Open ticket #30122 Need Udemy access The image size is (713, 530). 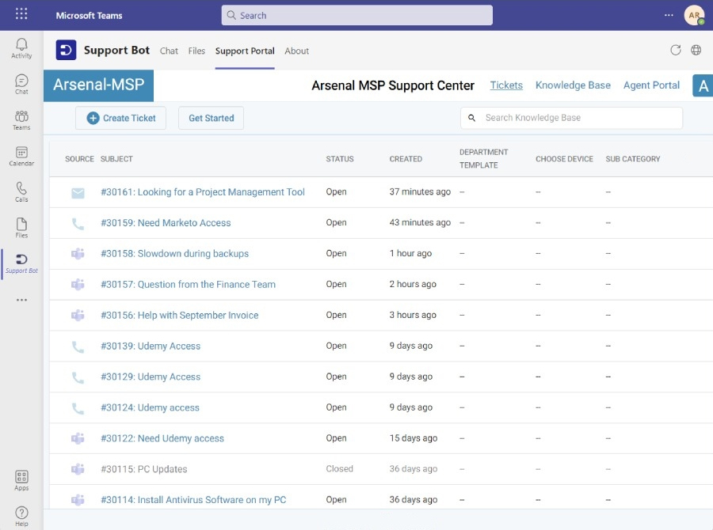(162, 438)
